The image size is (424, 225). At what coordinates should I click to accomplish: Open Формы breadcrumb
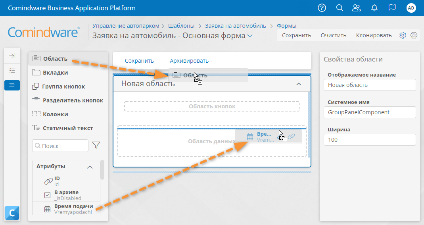pyautogui.click(x=287, y=26)
